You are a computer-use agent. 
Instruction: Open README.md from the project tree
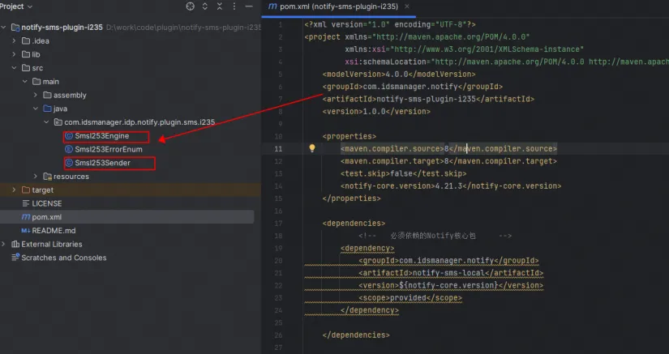pos(53,231)
